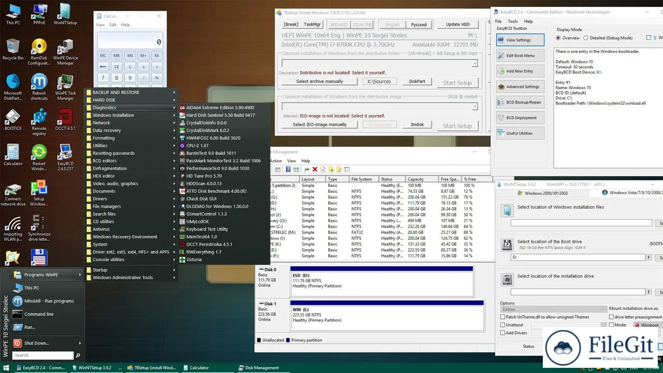
Task: Select the Overview radio button in EasyBCD
Action: pyautogui.click(x=558, y=38)
